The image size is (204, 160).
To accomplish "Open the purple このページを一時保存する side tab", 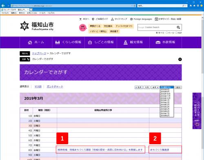I will click(197, 111).
